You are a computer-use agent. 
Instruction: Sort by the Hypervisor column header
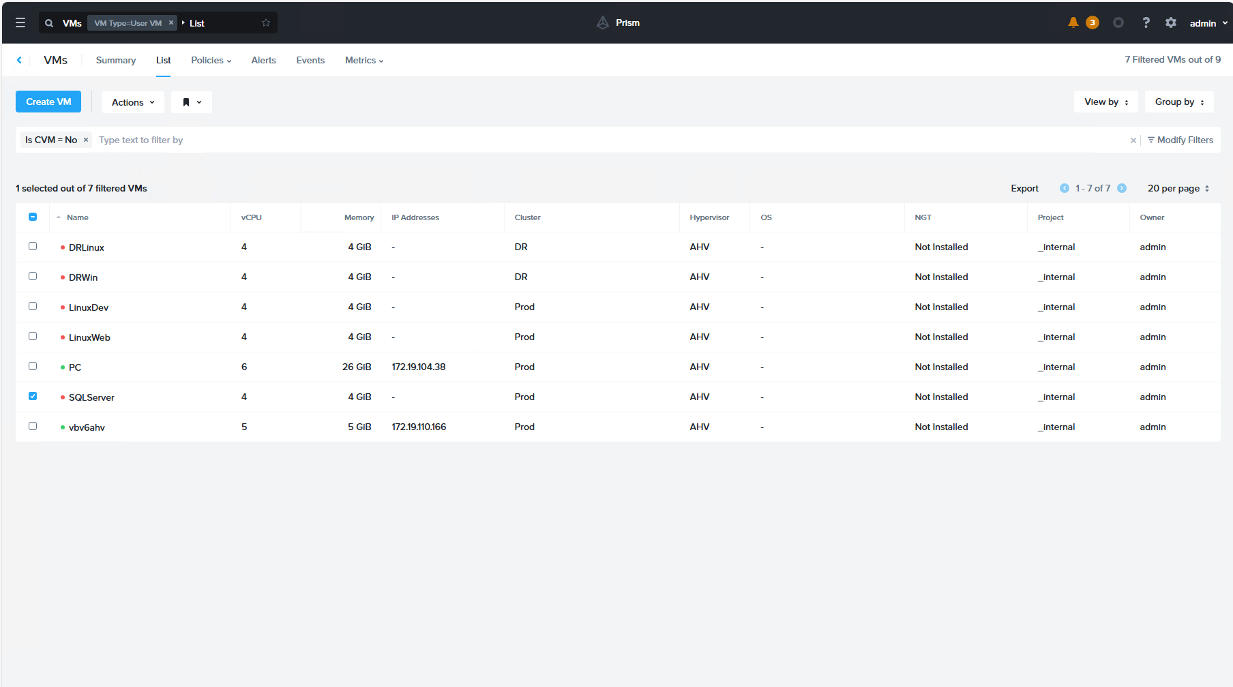click(709, 217)
